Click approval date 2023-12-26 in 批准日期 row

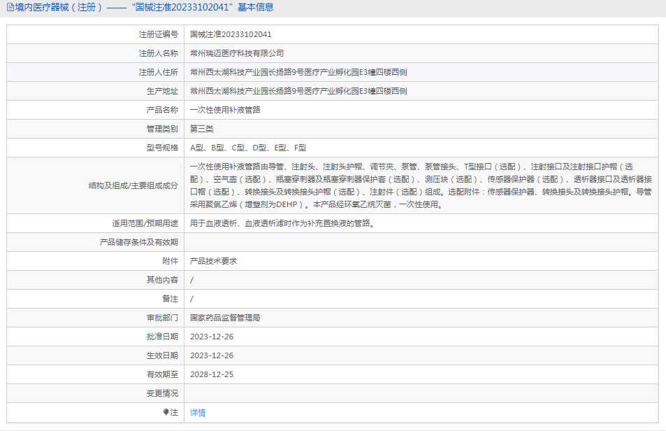point(212,337)
